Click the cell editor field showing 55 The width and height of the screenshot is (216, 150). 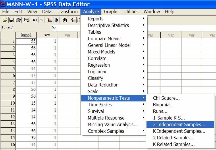pos(66,27)
